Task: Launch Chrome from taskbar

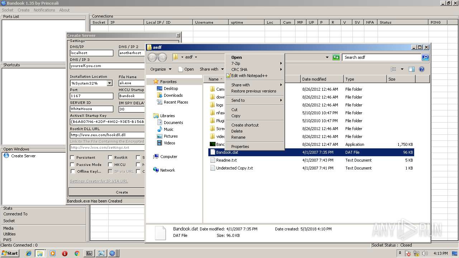Action: (77, 253)
